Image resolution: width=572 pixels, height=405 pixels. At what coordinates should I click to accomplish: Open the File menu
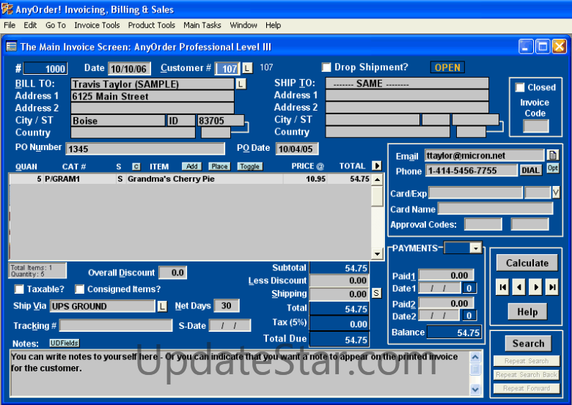pyautogui.click(x=10, y=25)
